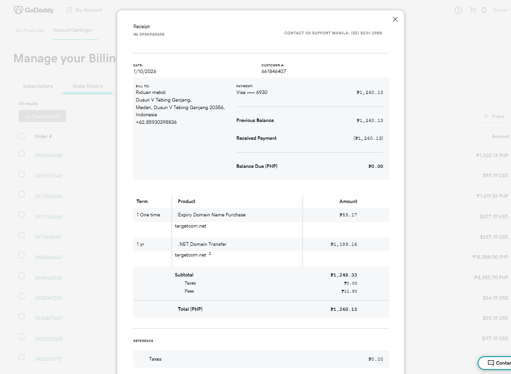Click the Filters icon button
Screen dimensions: 511x374
tap(492, 116)
